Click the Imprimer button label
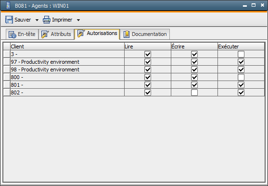This screenshot has width=268, height=186. (62, 20)
